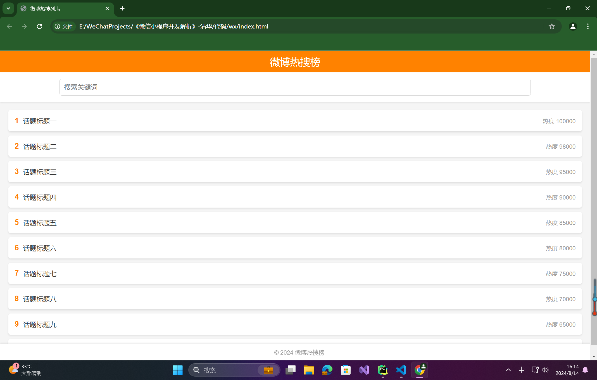
Task: Click in the 搜索关键词 search field
Action: [295, 87]
